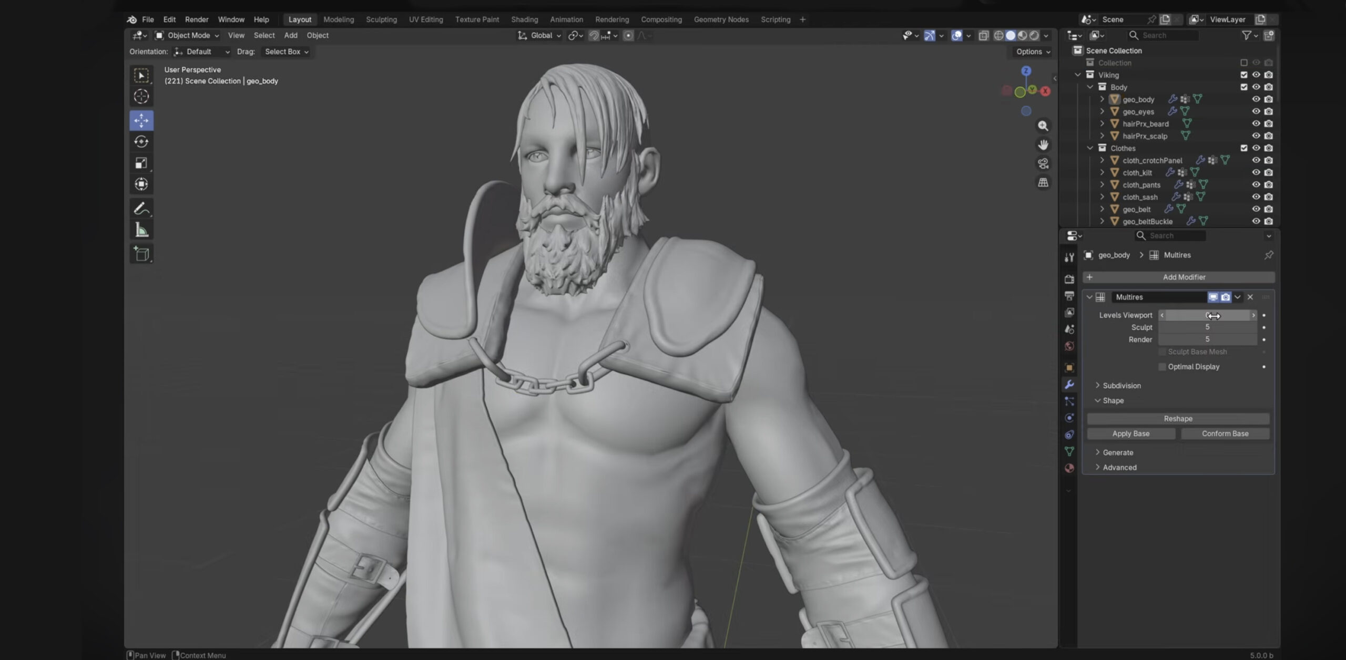This screenshot has height=660, width=1346.
Task: Open the Material properties tab
Action: [1069, 468]
